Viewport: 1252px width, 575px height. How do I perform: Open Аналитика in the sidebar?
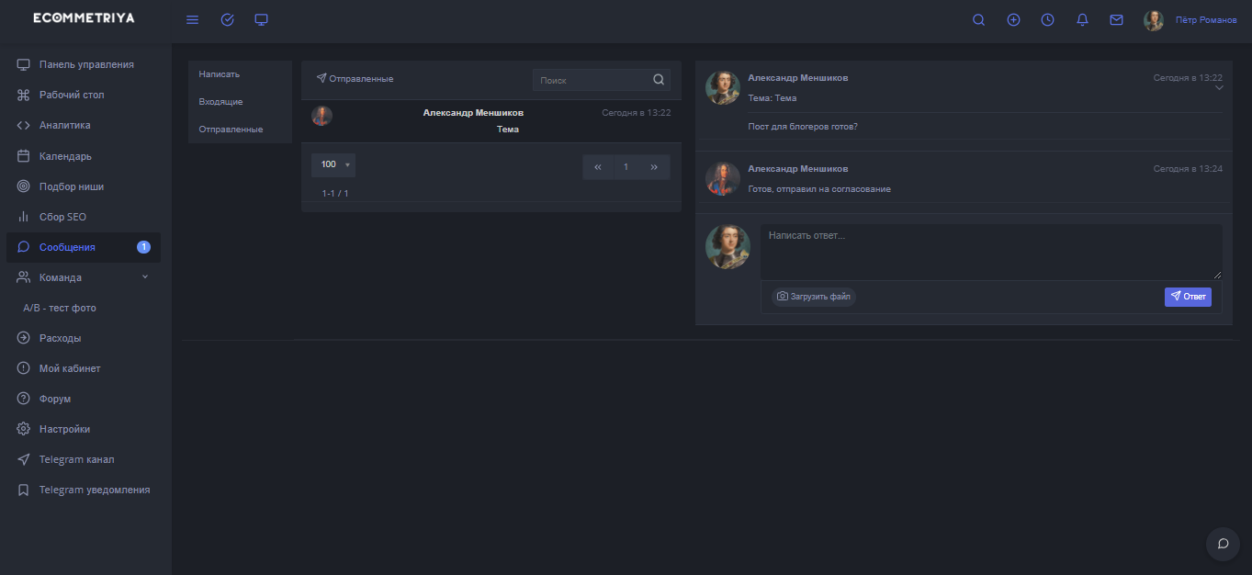(64, 126)
